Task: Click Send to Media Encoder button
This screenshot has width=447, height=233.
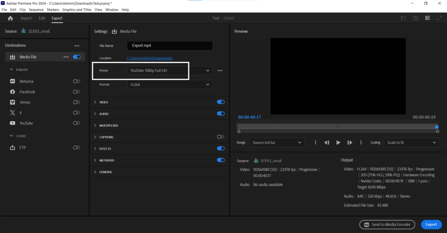Action: [387, 224]
